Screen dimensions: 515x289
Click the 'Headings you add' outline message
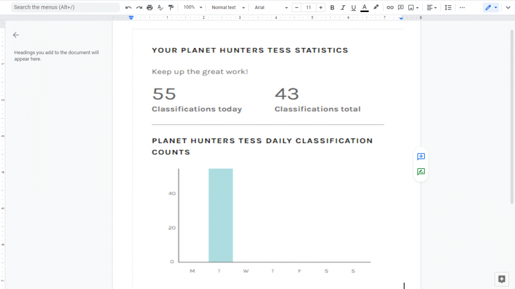pyautogui.click(x=56, y=56)
